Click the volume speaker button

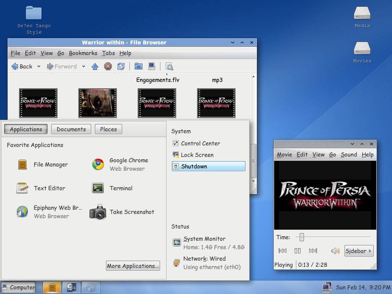(335, 251)
